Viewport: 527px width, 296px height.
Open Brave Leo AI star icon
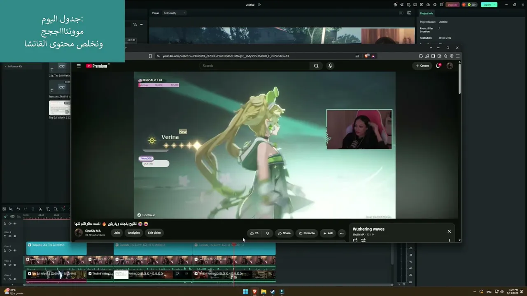(445, 56)
